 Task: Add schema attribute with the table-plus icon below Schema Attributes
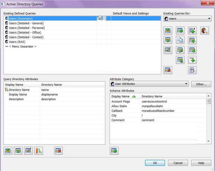point(114,151)
